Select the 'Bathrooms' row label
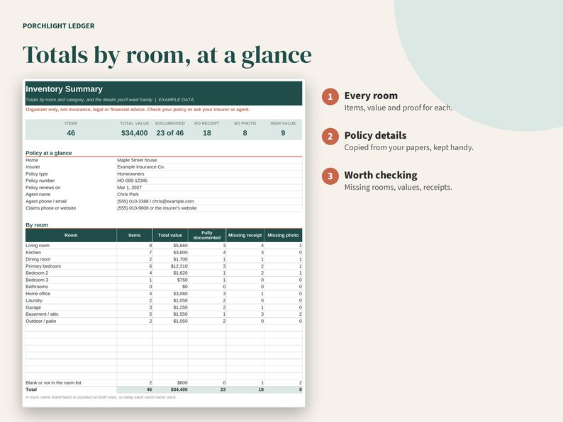563x422 pixels. [37, 287]
